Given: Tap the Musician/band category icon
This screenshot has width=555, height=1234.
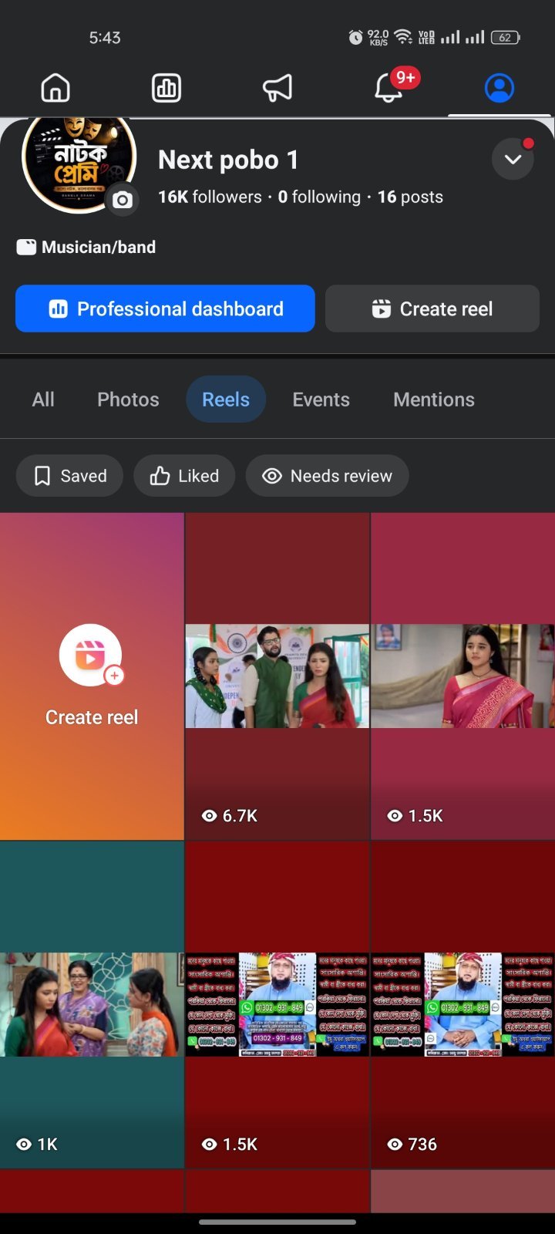Looking at the screenshot, I should [x=26, y=248].
